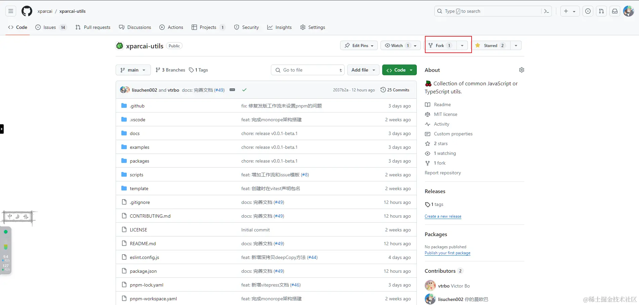639x305 pixels.
Task: Open the repository Settings tab
Action: point(313,27)
